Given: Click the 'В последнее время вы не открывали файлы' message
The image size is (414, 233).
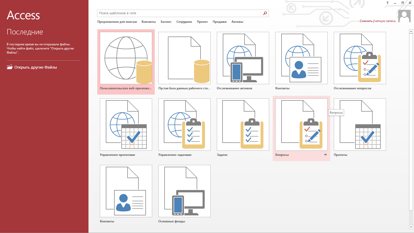Looking at the screenshot, I should pos(40,48).
